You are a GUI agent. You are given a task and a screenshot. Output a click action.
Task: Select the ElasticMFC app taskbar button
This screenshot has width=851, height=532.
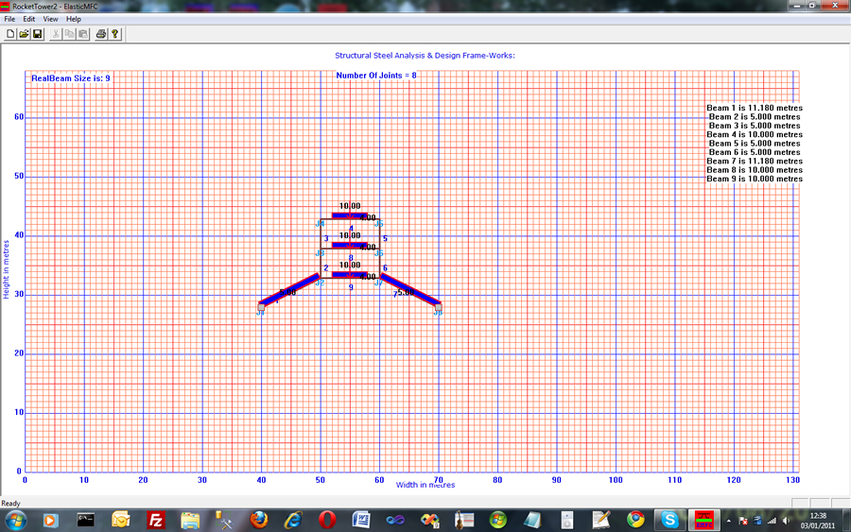click(703, 521)
